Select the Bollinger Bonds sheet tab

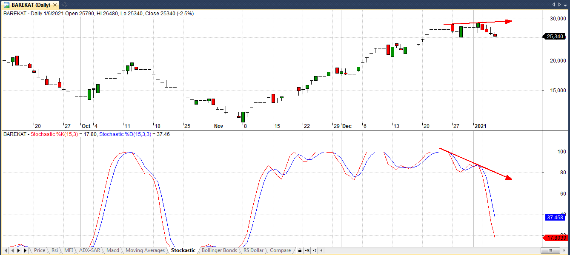tap(219, 251)
